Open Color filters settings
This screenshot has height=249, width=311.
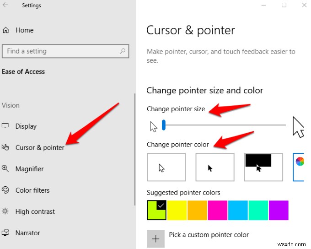(32, 190)
